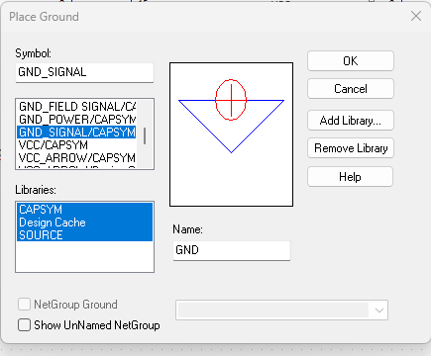Select GND_FIELD SIGNAL symbol in list
The image size is (431, 356).
pyautogui.click(x=76, y=107)
